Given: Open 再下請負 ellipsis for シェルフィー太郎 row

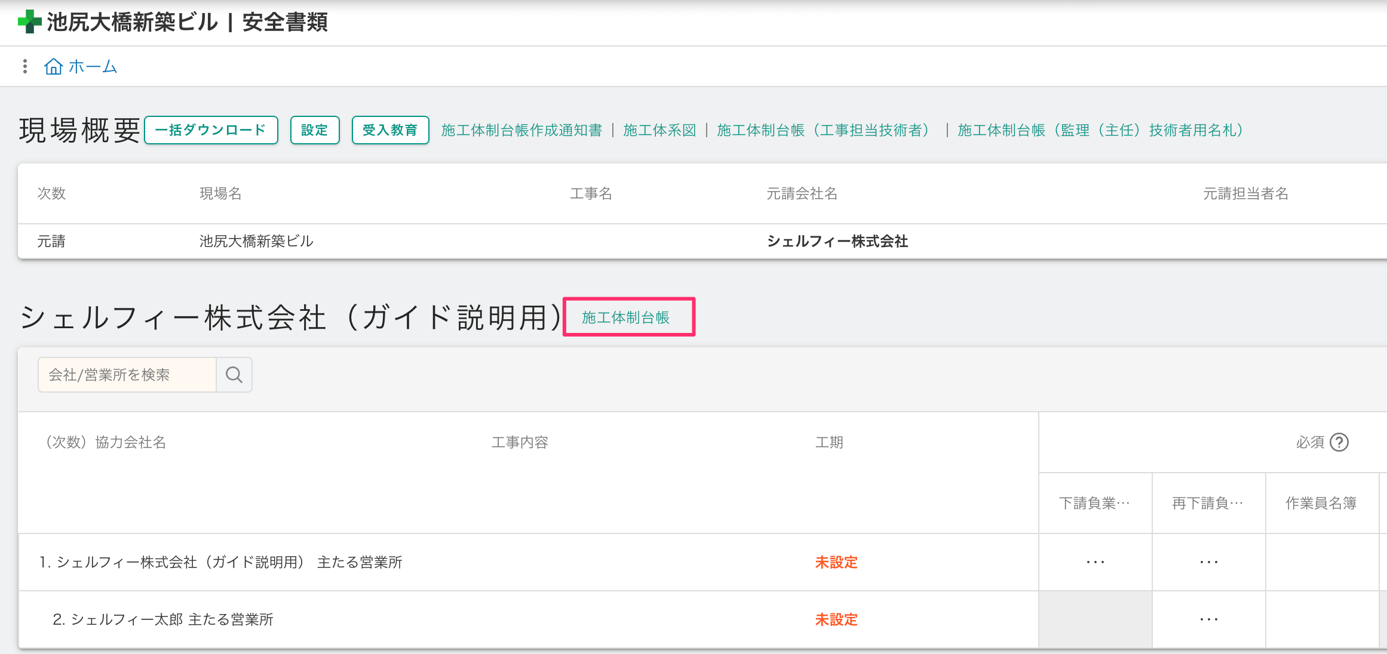Looking at the screenshot, I should click(x=1208, y=619).
